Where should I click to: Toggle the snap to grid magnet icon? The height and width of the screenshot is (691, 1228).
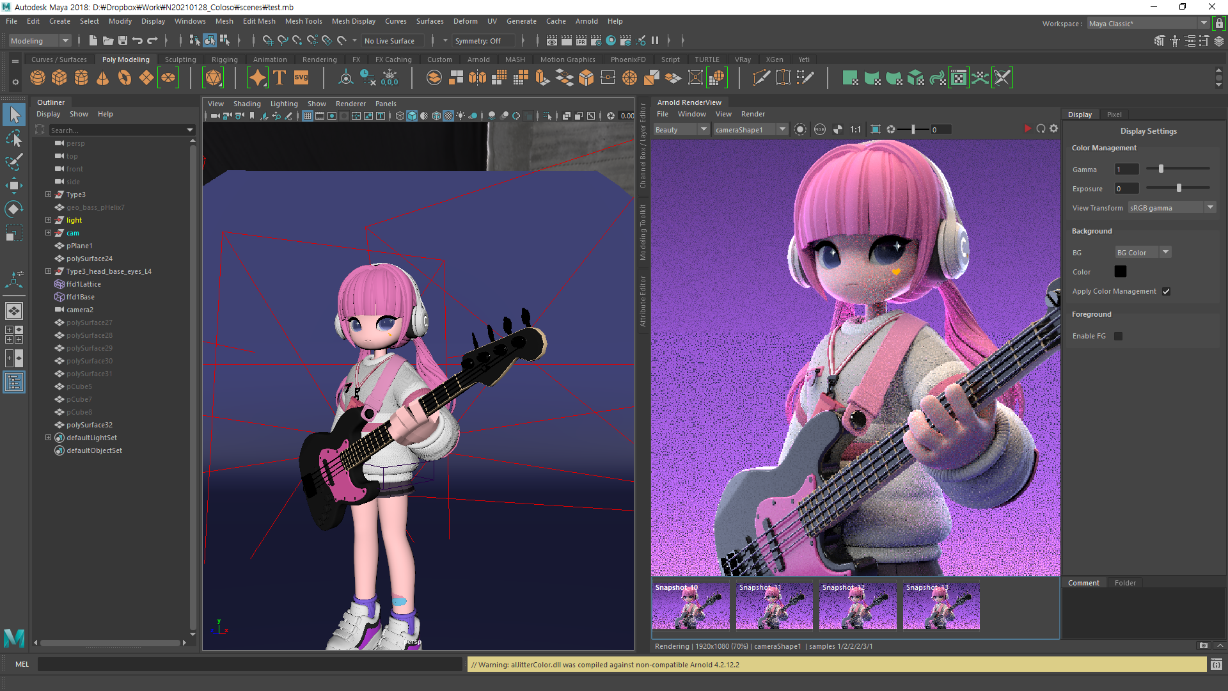[268, 40]
